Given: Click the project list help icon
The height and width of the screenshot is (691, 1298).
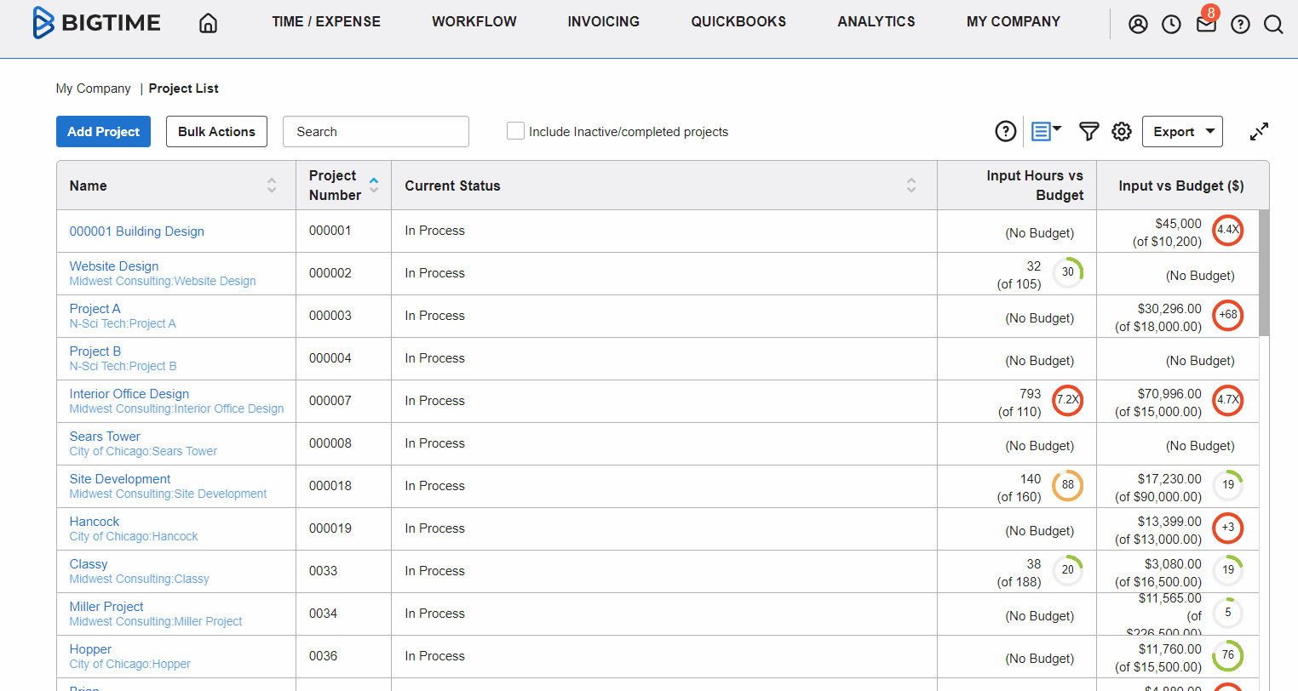Looking at the screenshot, I should (x=1006, y=131).
